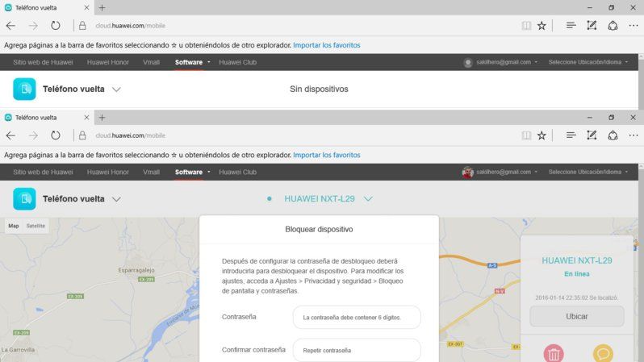Open Sitio web de Huawei in upper window
Viewport: 644px width, 362px height.
click(43, 62)
